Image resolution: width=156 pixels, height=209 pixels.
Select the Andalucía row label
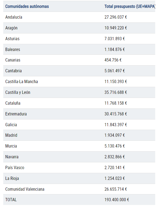point(14,17)
